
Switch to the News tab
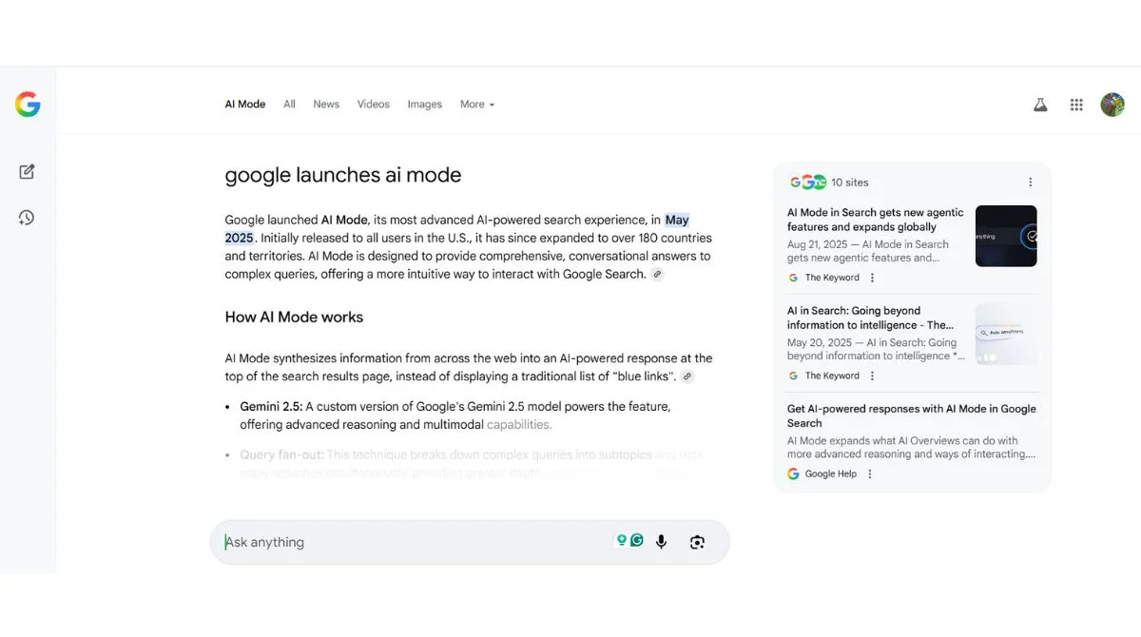tap(326, 105)
